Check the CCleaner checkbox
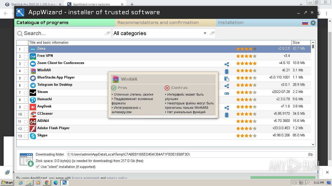332x186 pixels. pos(26,114)
